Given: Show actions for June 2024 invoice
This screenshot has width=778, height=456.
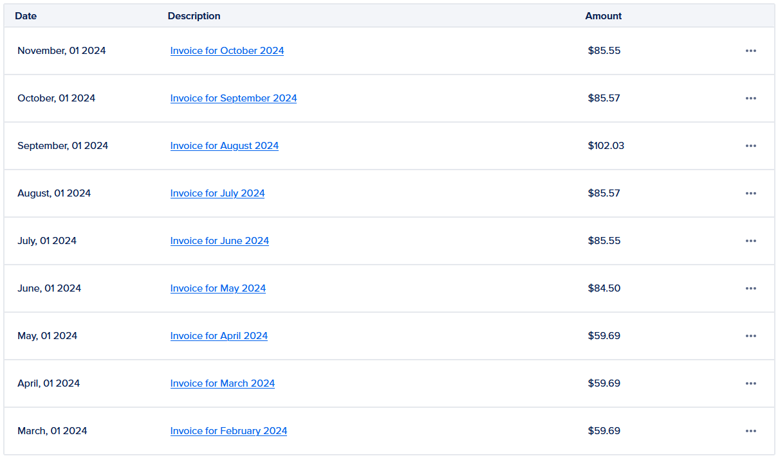Looking at the screenshot, I should 750,241.
